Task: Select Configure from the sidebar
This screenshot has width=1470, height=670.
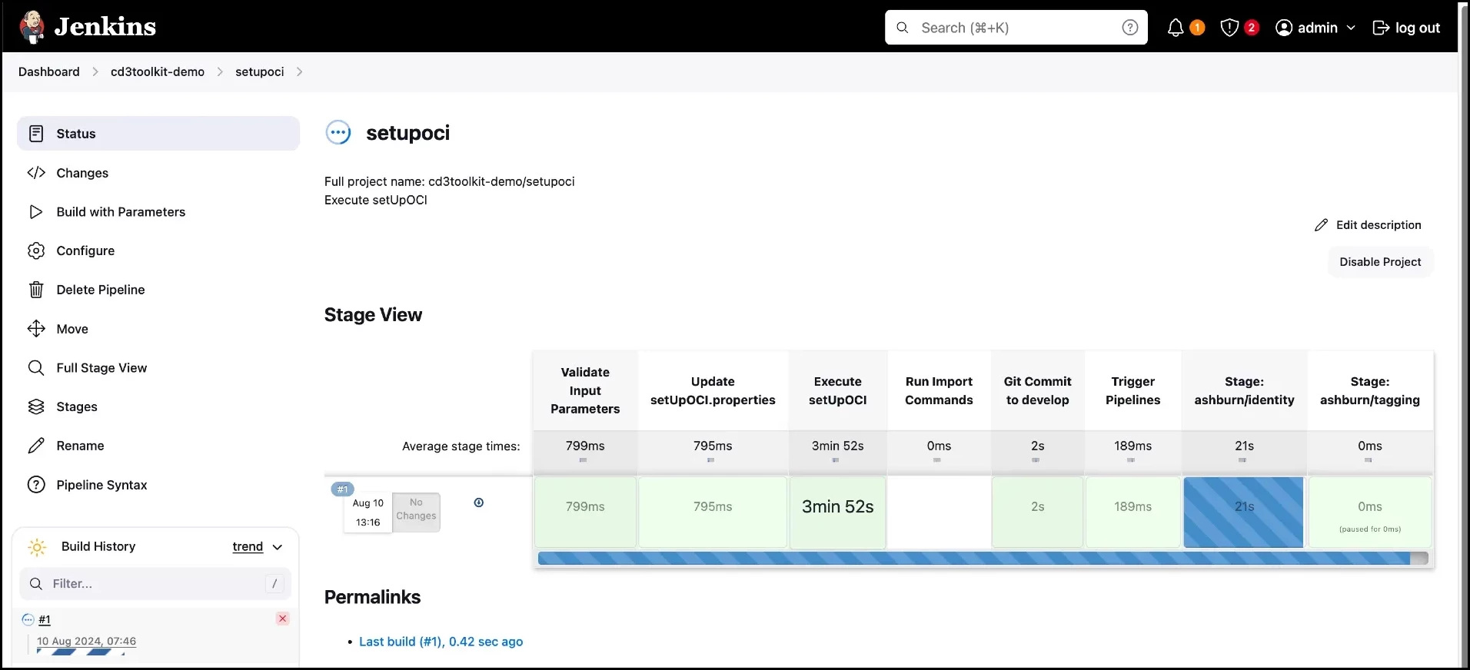Action: 85,251
